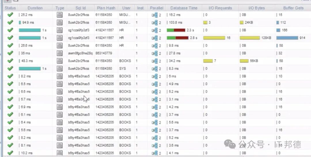The height and width of the screenshot is (157, 311).
Task: Click parallel icon in 4.9 ms database time row
Action: [155, 84]
